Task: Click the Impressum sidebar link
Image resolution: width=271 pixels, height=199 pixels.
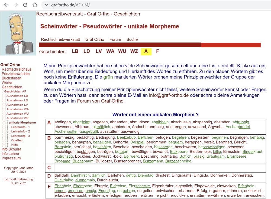Action: [11, 158]
